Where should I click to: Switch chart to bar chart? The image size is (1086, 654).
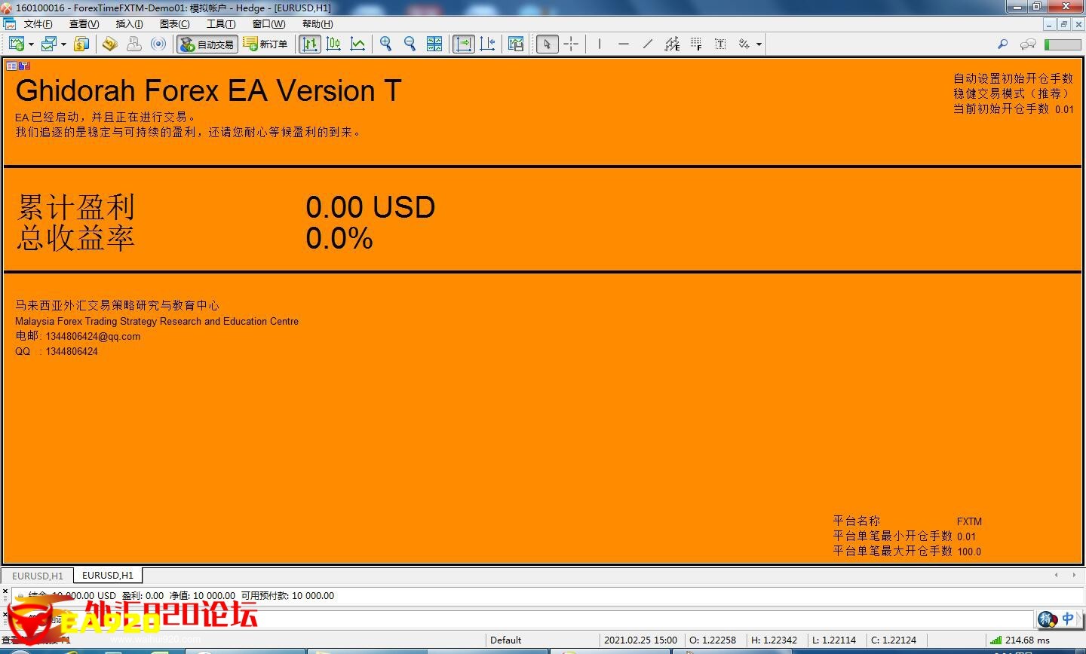click(x=309, y=44)
